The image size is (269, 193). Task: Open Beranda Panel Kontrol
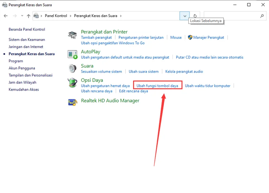tap(27, 30)
